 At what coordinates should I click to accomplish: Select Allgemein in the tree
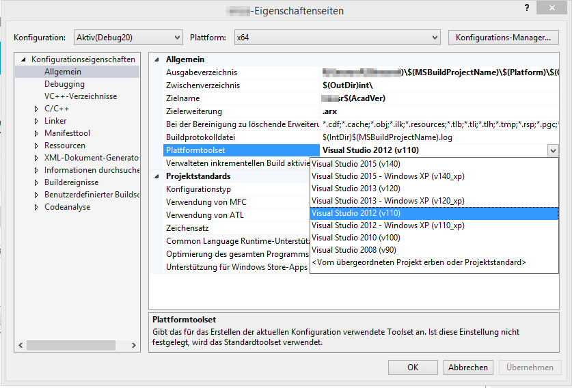click(63, 72)
